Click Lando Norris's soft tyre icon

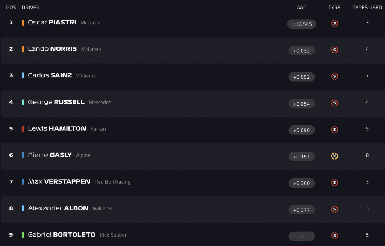click(334, 50)
